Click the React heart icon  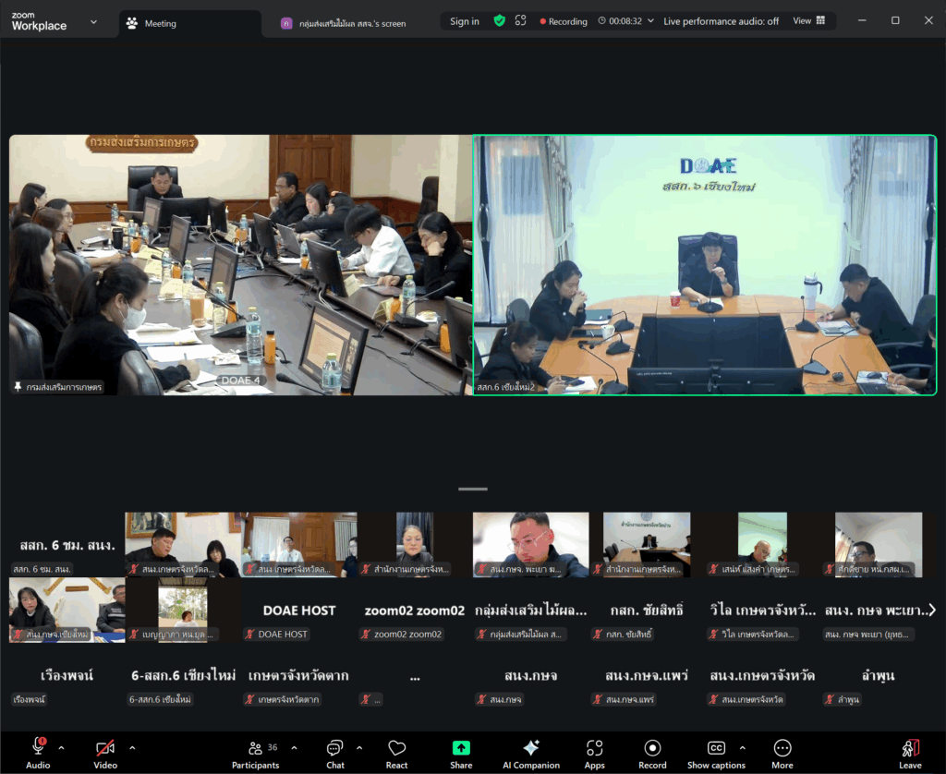coord(397,752)
